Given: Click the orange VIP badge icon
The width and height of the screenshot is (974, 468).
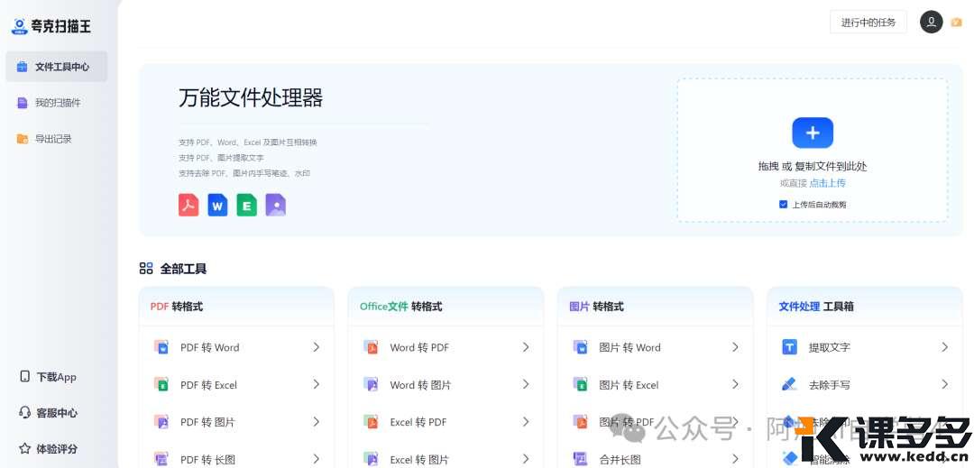Looking at the screenshot, I should pos(956,23).
